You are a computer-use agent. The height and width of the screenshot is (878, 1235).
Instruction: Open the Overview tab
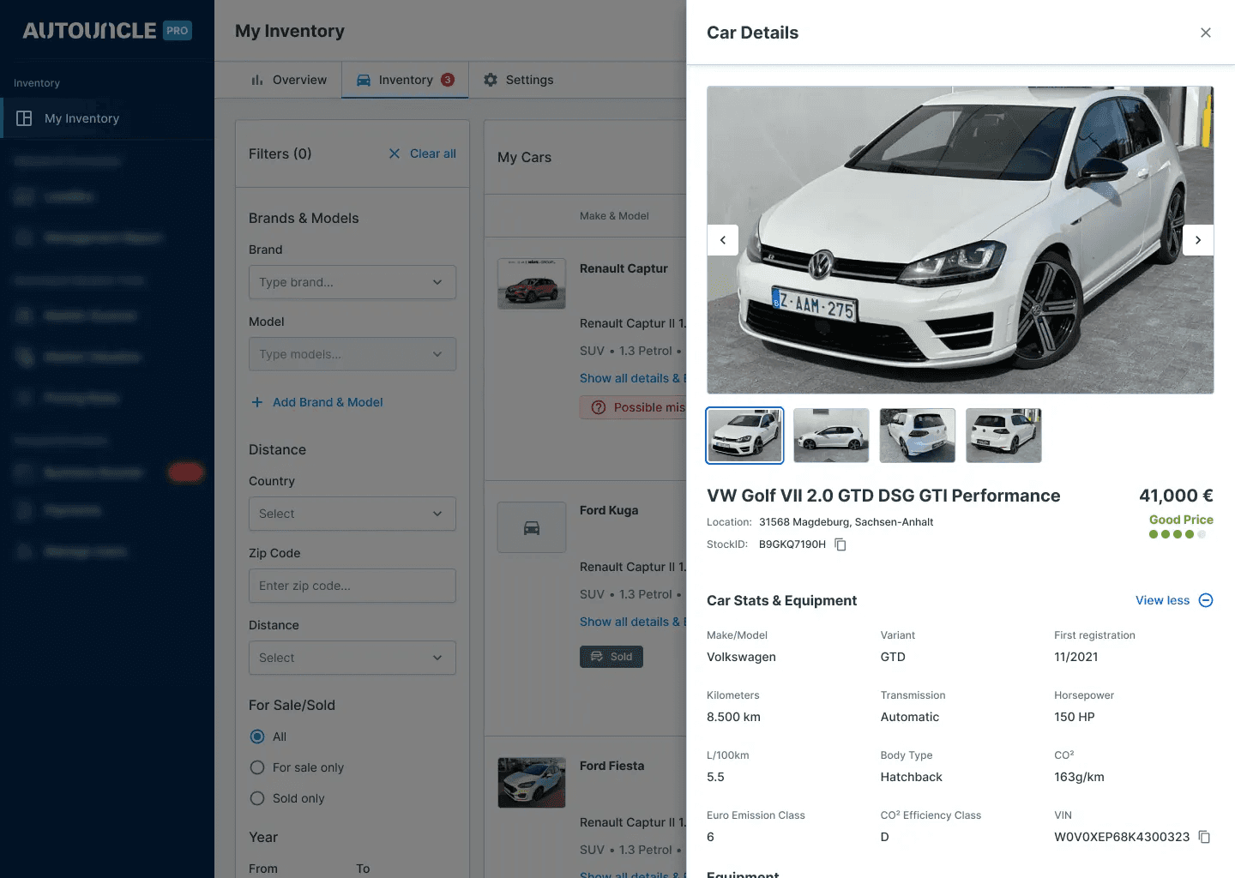pyautogui.click(x=288, y=80)
